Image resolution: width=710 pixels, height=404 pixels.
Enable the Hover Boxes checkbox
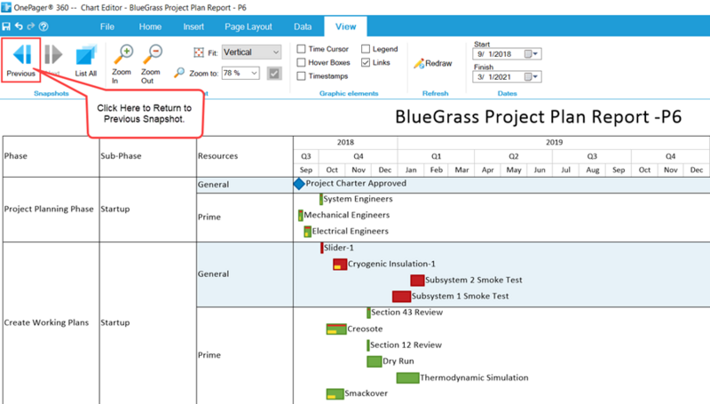[301, 62]
